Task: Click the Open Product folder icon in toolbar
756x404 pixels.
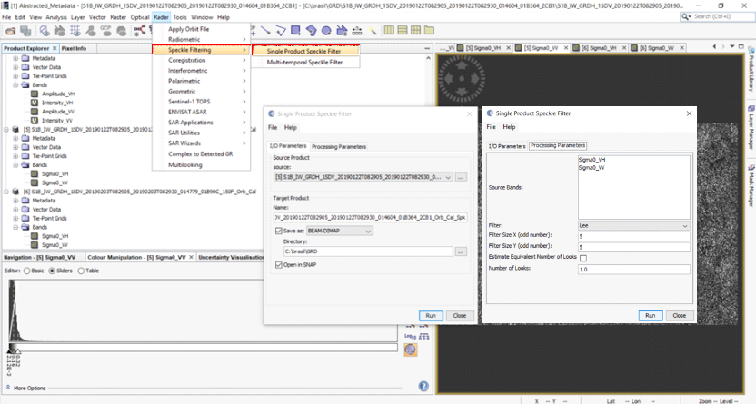Action: pos(10,31)
